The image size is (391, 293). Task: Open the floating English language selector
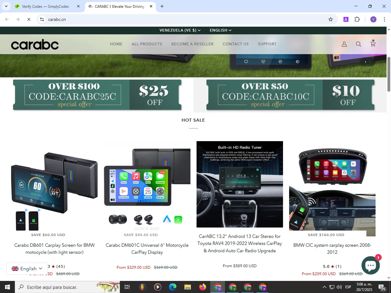pyautogui.click(x=27, y=269)
